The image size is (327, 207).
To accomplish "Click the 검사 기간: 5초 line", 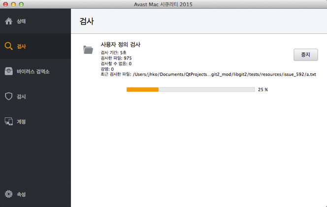I will click(113, 53).
